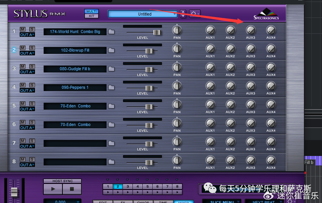Image resolution: width=322 pixels, height=203 pixels.
Task: Step to next preset with down arrow
Action: 183,16
